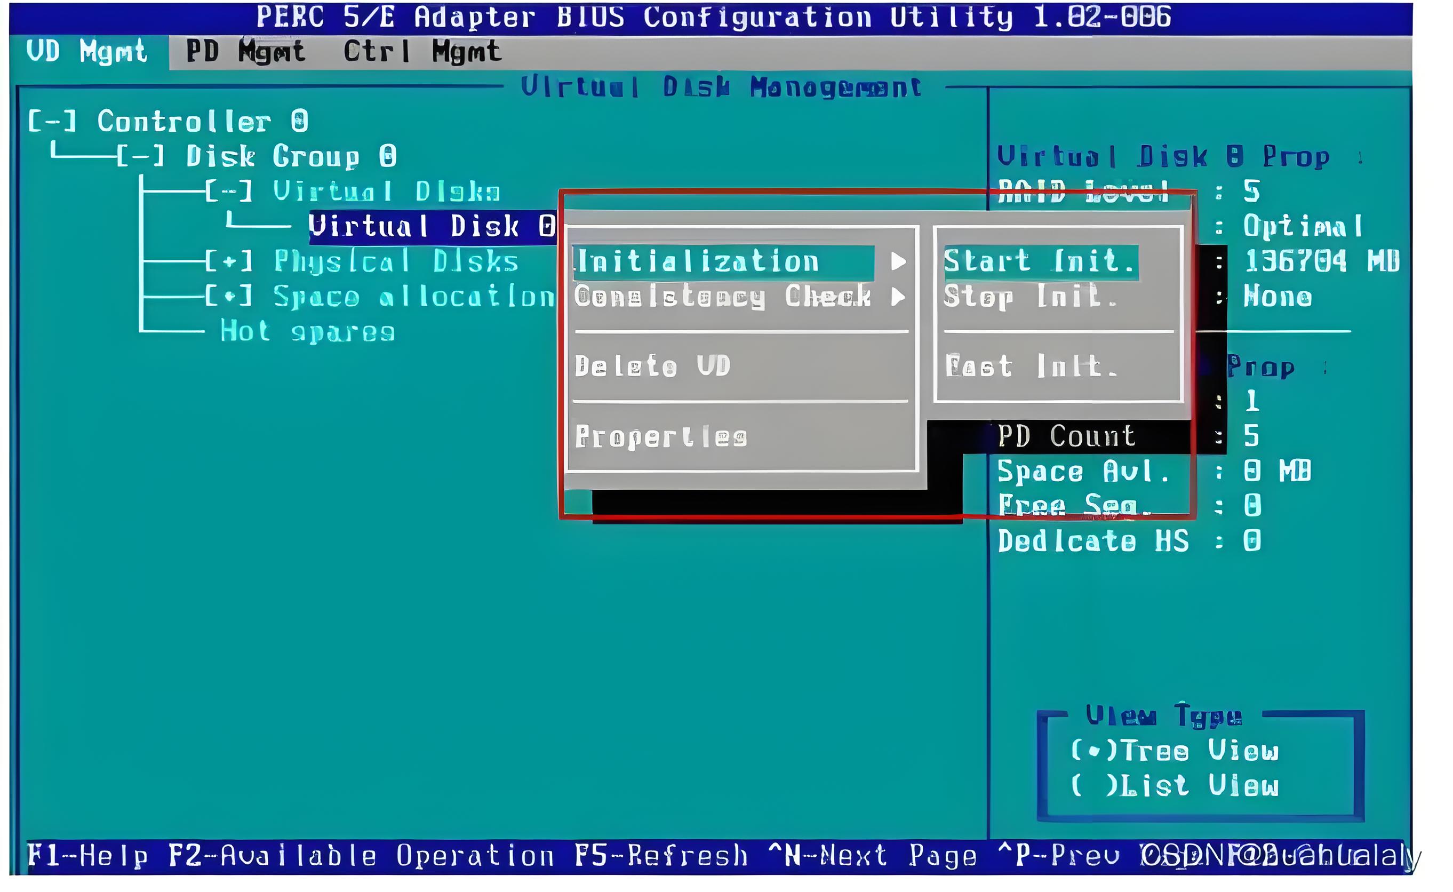Viewport: 1453px width, 892px height.
Task: Expand the Space allocation tree node
Action: tap(229, 296)
